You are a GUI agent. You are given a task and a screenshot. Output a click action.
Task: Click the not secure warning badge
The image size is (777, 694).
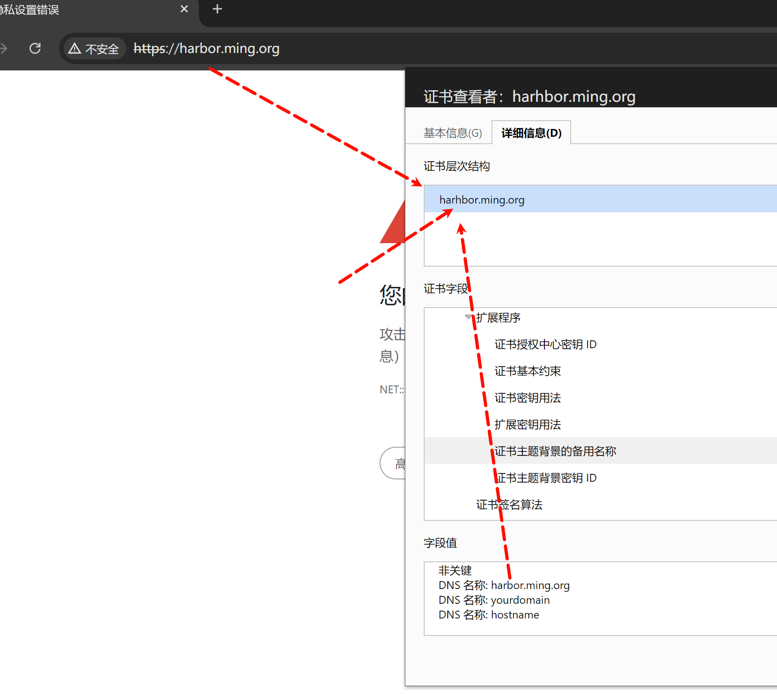pyautogui.click(x=94, y=49)
